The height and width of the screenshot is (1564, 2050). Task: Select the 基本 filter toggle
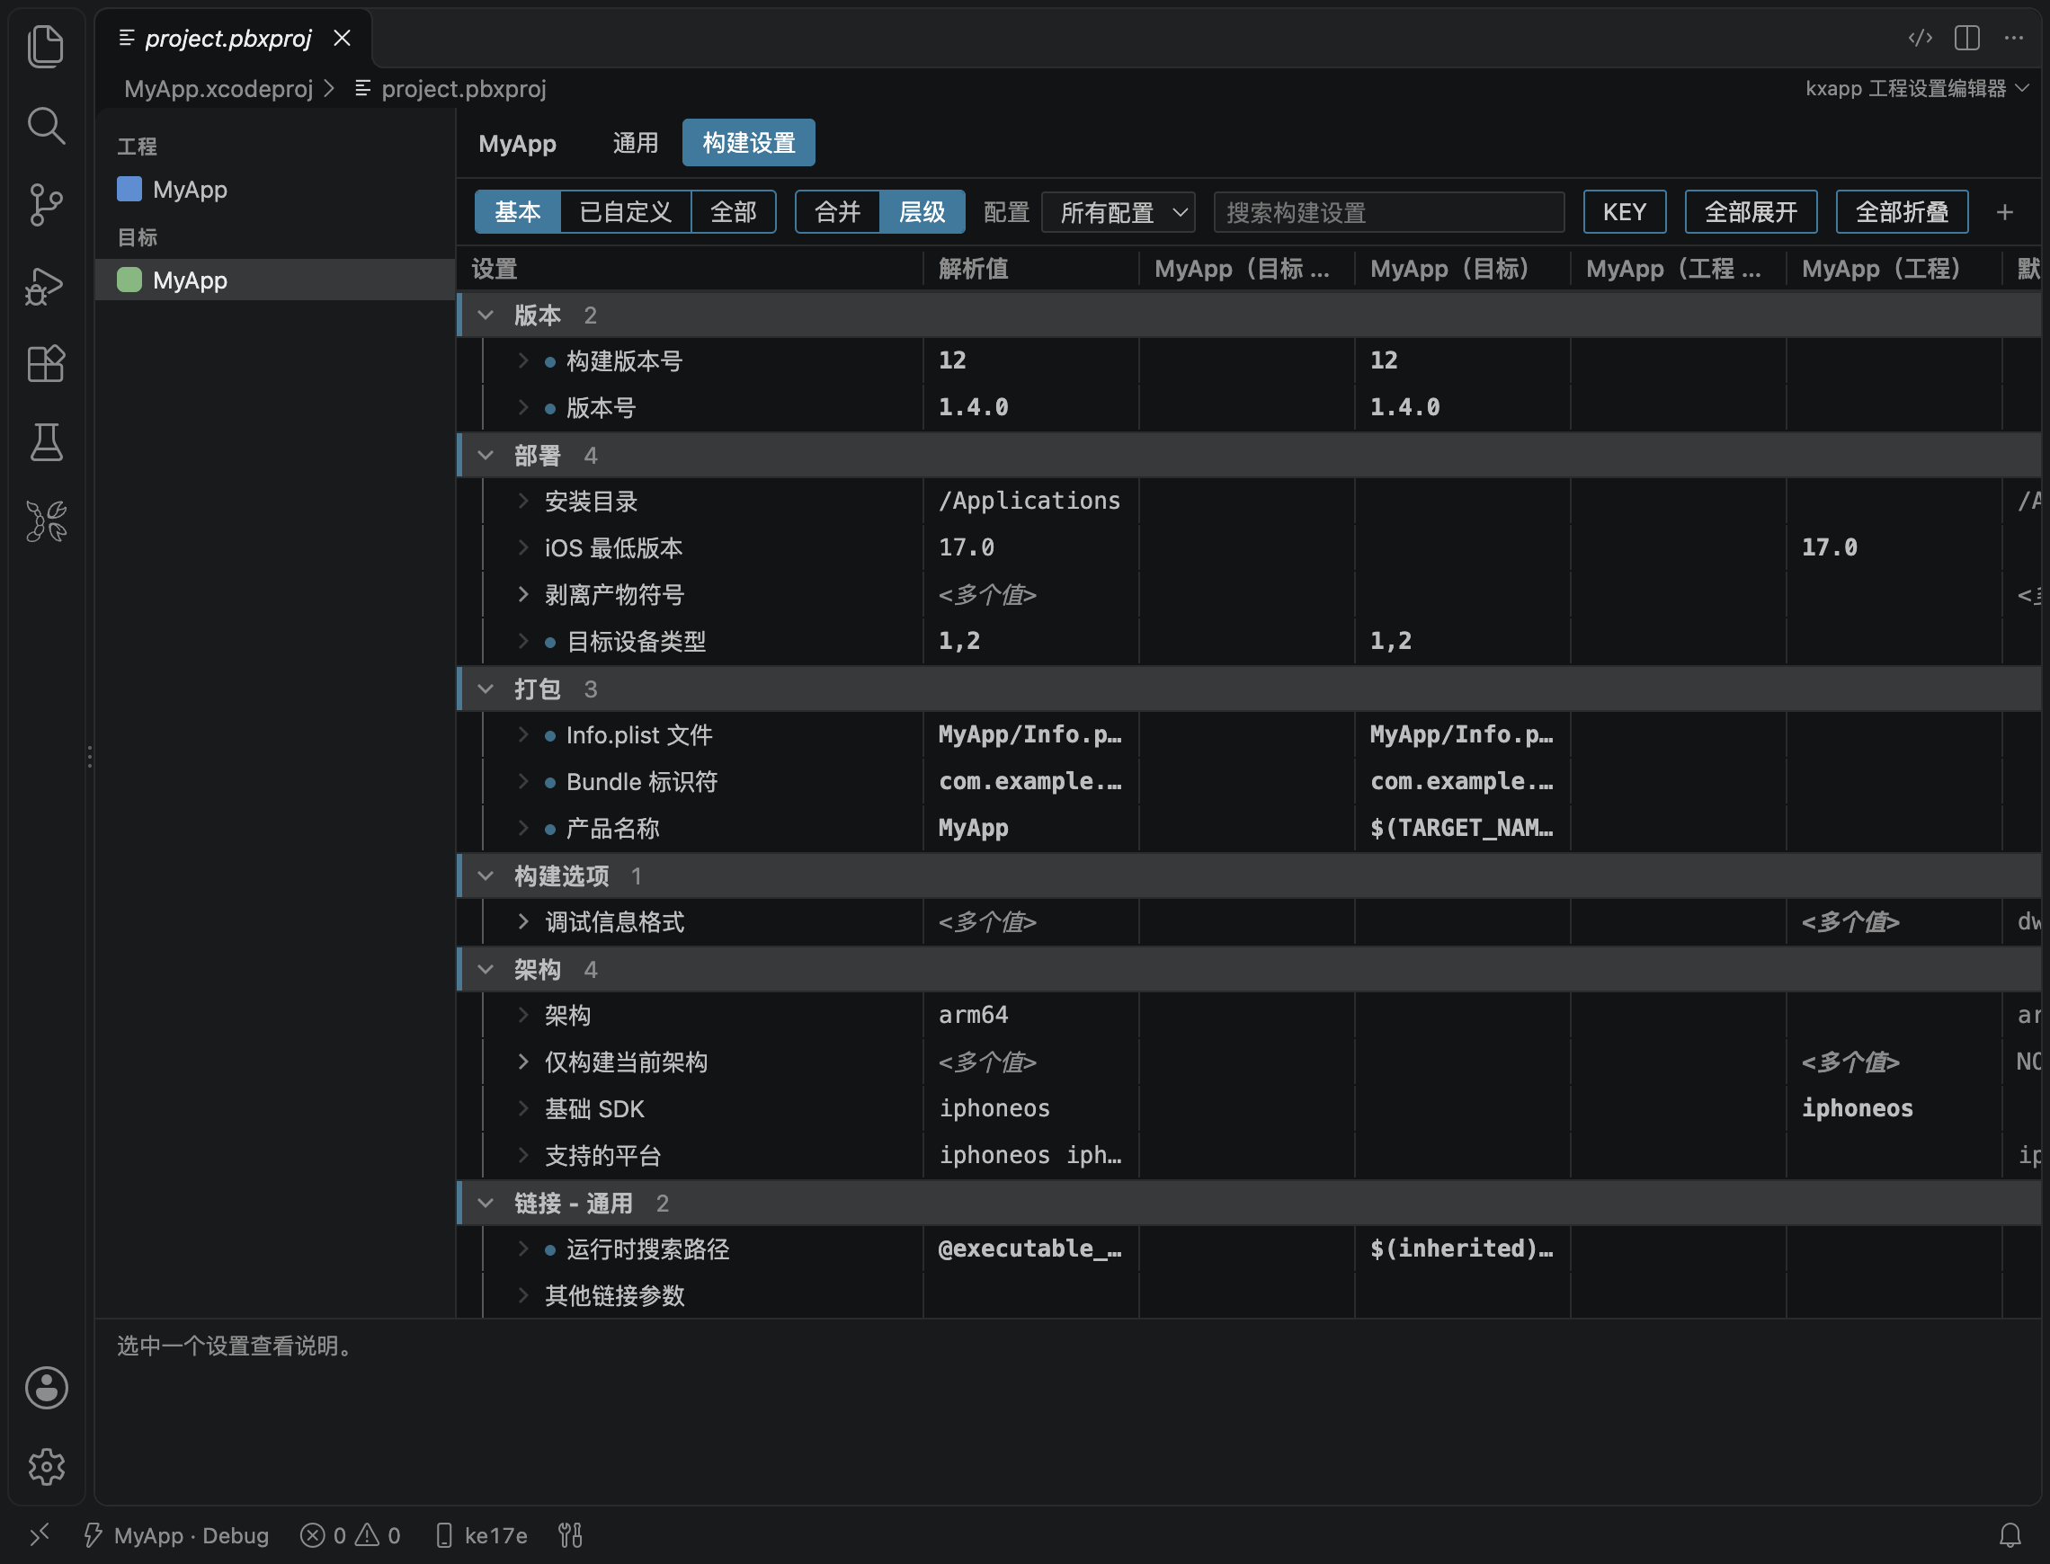coord(518,212)
